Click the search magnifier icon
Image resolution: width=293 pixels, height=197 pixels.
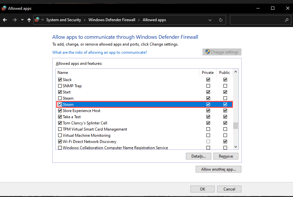tap(286, 20)
